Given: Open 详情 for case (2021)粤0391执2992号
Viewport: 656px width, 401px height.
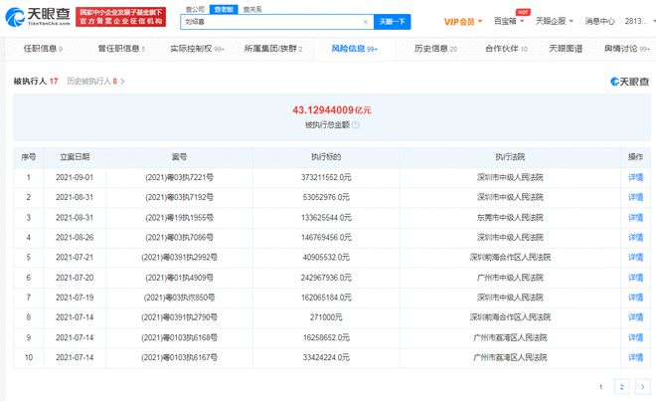Looking at the screenshot, I should pyautogui.click(x=635, y=258).
